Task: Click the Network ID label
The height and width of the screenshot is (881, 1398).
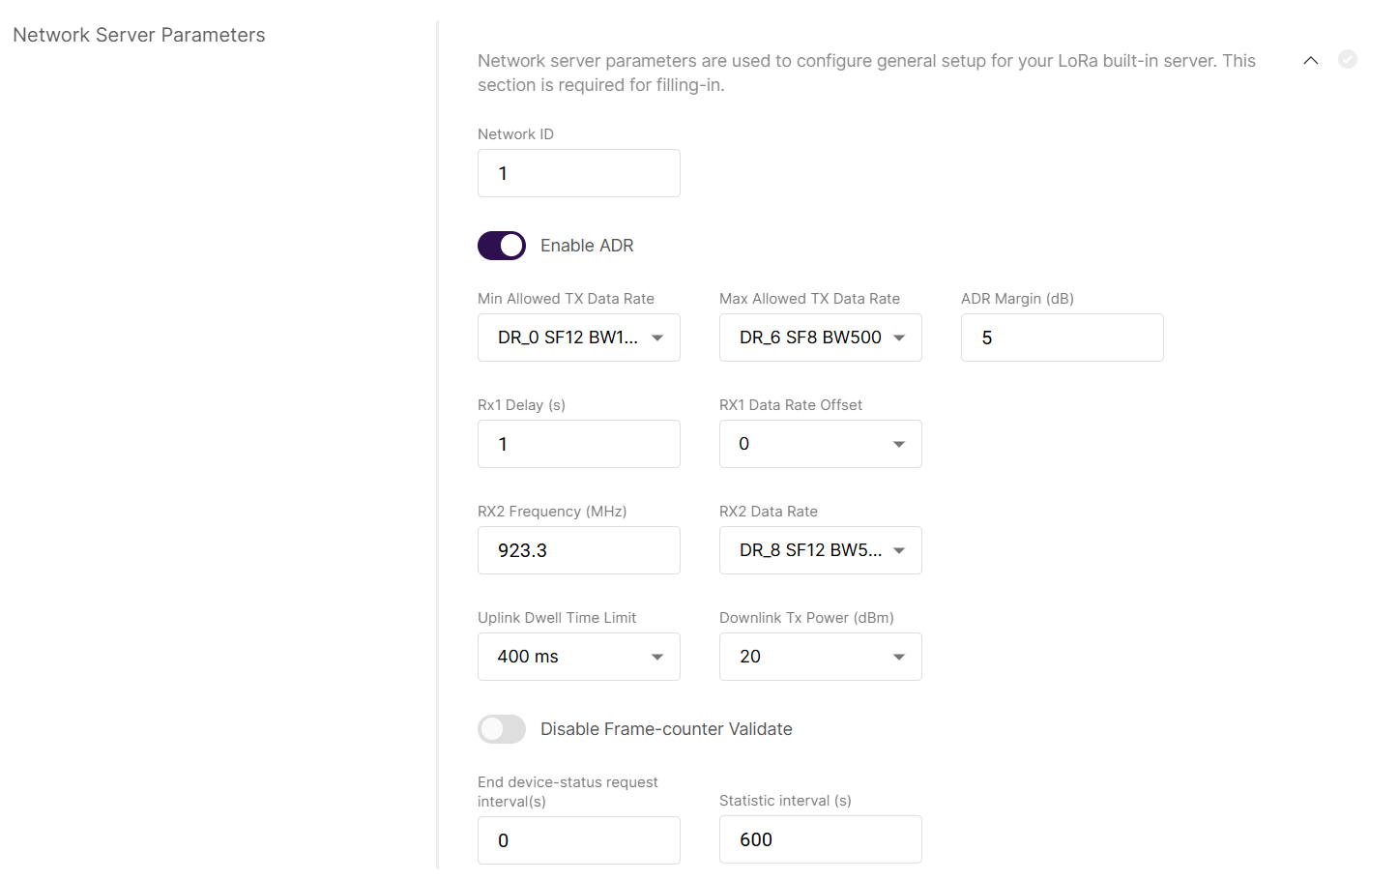Action: pyautogui.click(x=515, y=134)
